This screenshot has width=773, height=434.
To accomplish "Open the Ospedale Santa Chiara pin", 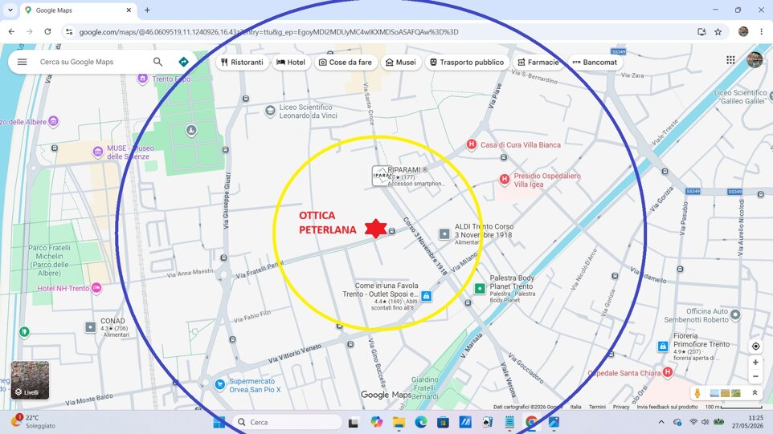I will pyautogui.click(x=668, y=372).
